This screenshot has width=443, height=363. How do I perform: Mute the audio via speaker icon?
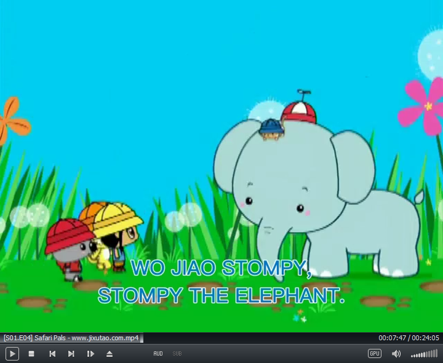(x=396, y=354)
